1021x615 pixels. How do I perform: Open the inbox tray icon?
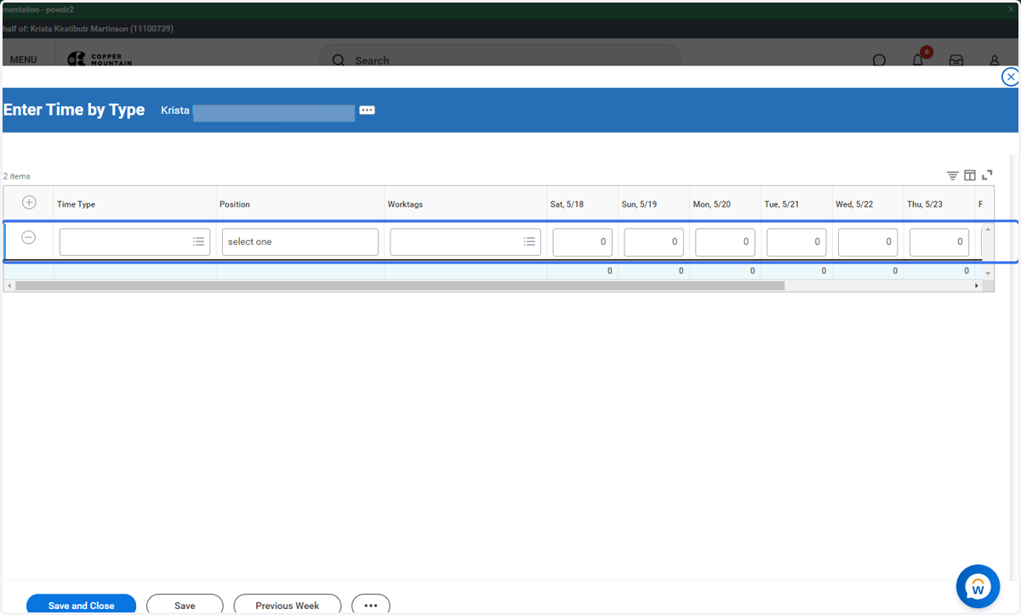pyautogui.click(x=956, y=60)
